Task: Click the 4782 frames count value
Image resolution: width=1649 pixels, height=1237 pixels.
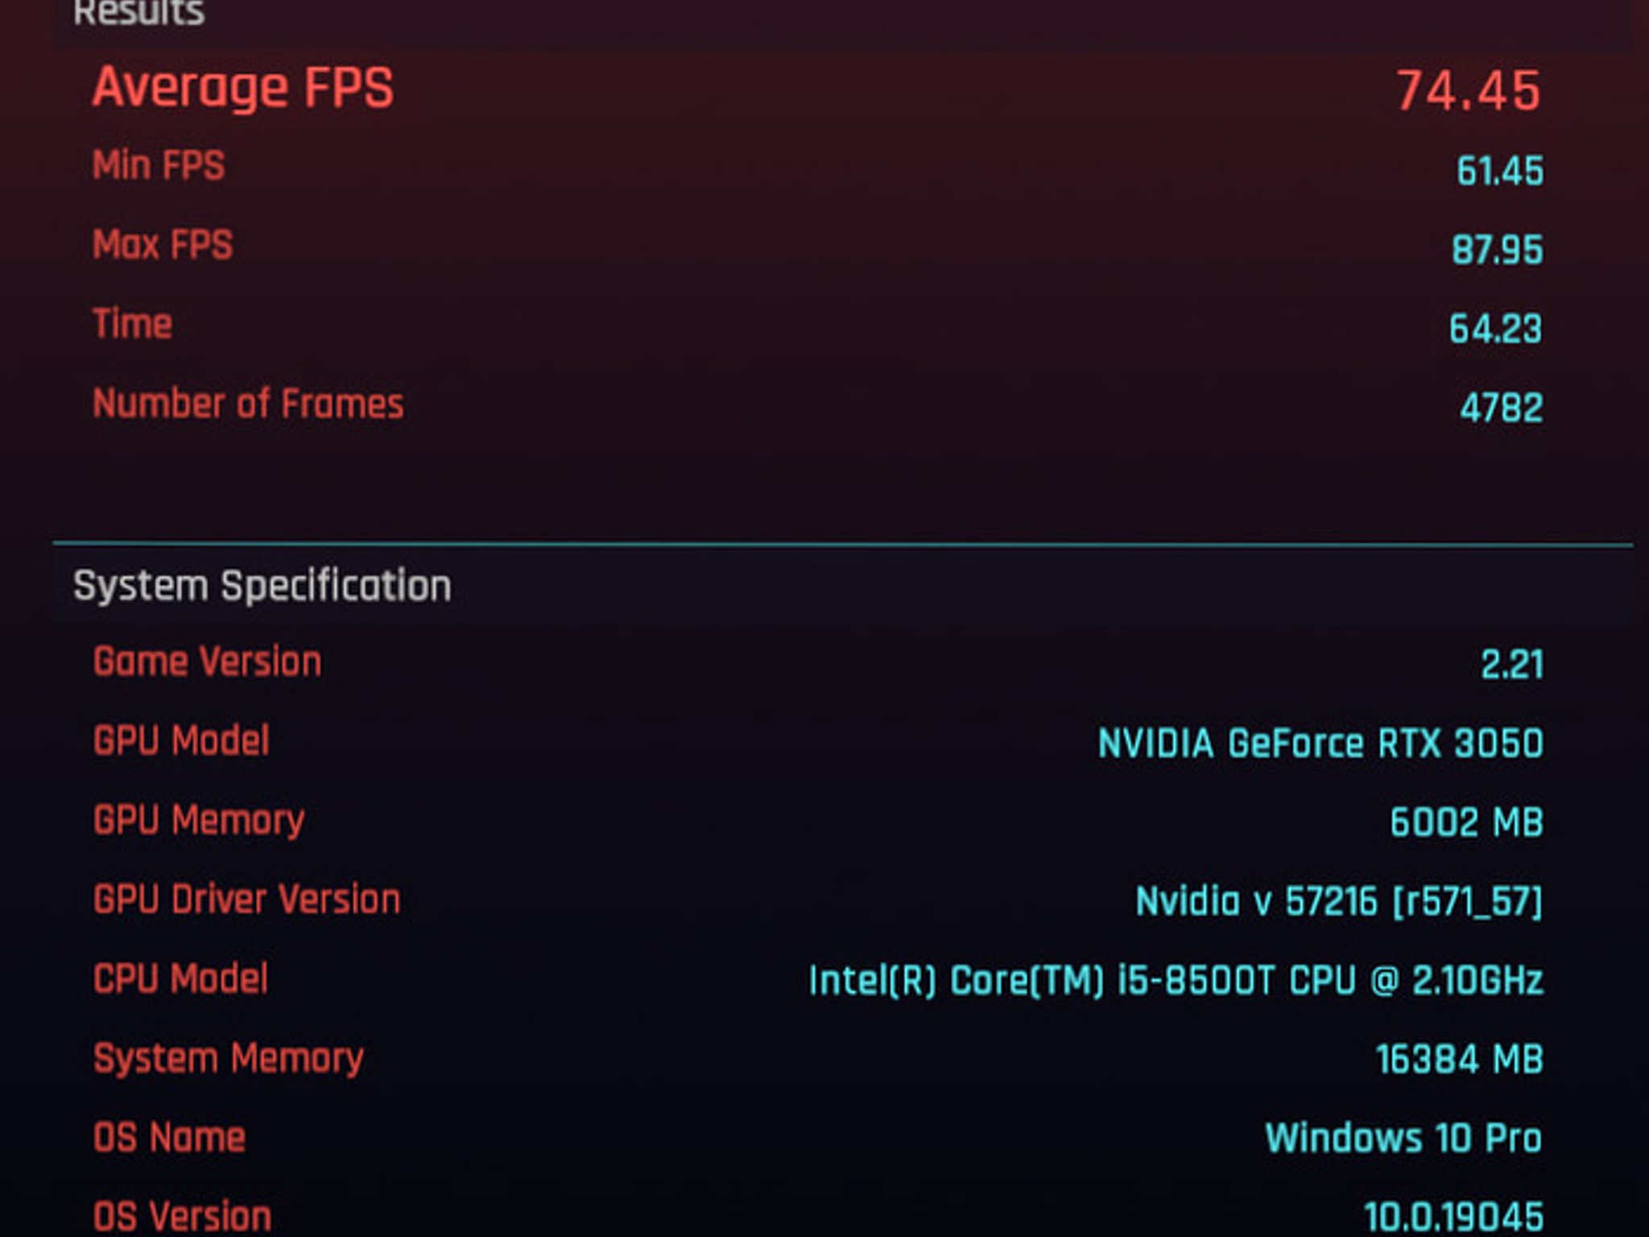Action: [x=1502, y=408]
